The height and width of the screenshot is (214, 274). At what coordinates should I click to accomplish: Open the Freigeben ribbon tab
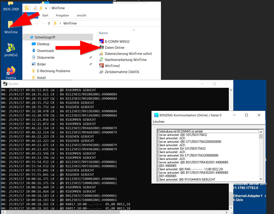pos(62,15)
